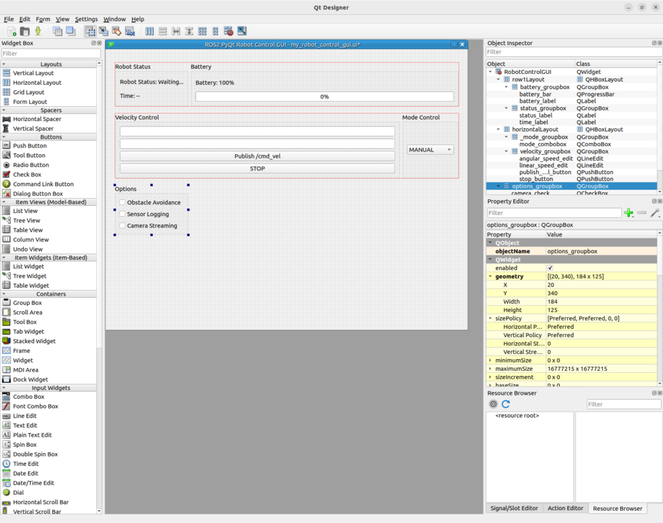This screenshot has height=523, width=663.
Task: Click the first velocity line edit field
Action: pyautogui.click(x=257, y=131)
